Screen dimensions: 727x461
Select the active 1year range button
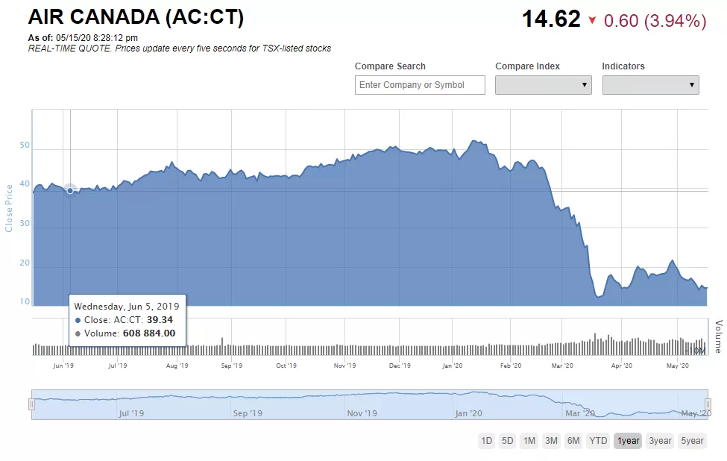[629, 441]
